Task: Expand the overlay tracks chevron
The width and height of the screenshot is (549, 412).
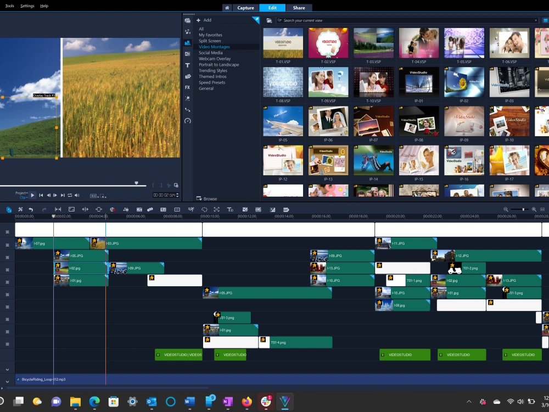Action: click(7, 369)
